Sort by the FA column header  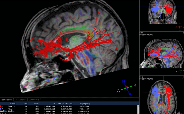coord(54,104)
